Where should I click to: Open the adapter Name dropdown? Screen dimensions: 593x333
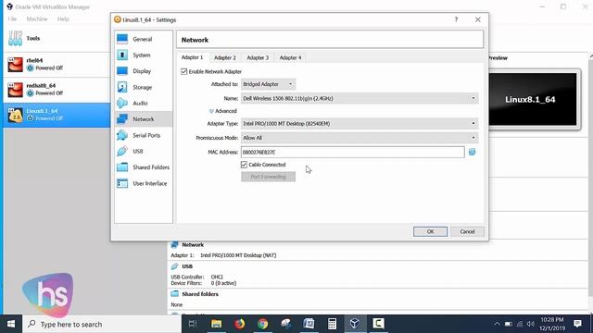[x=360, y=99]
